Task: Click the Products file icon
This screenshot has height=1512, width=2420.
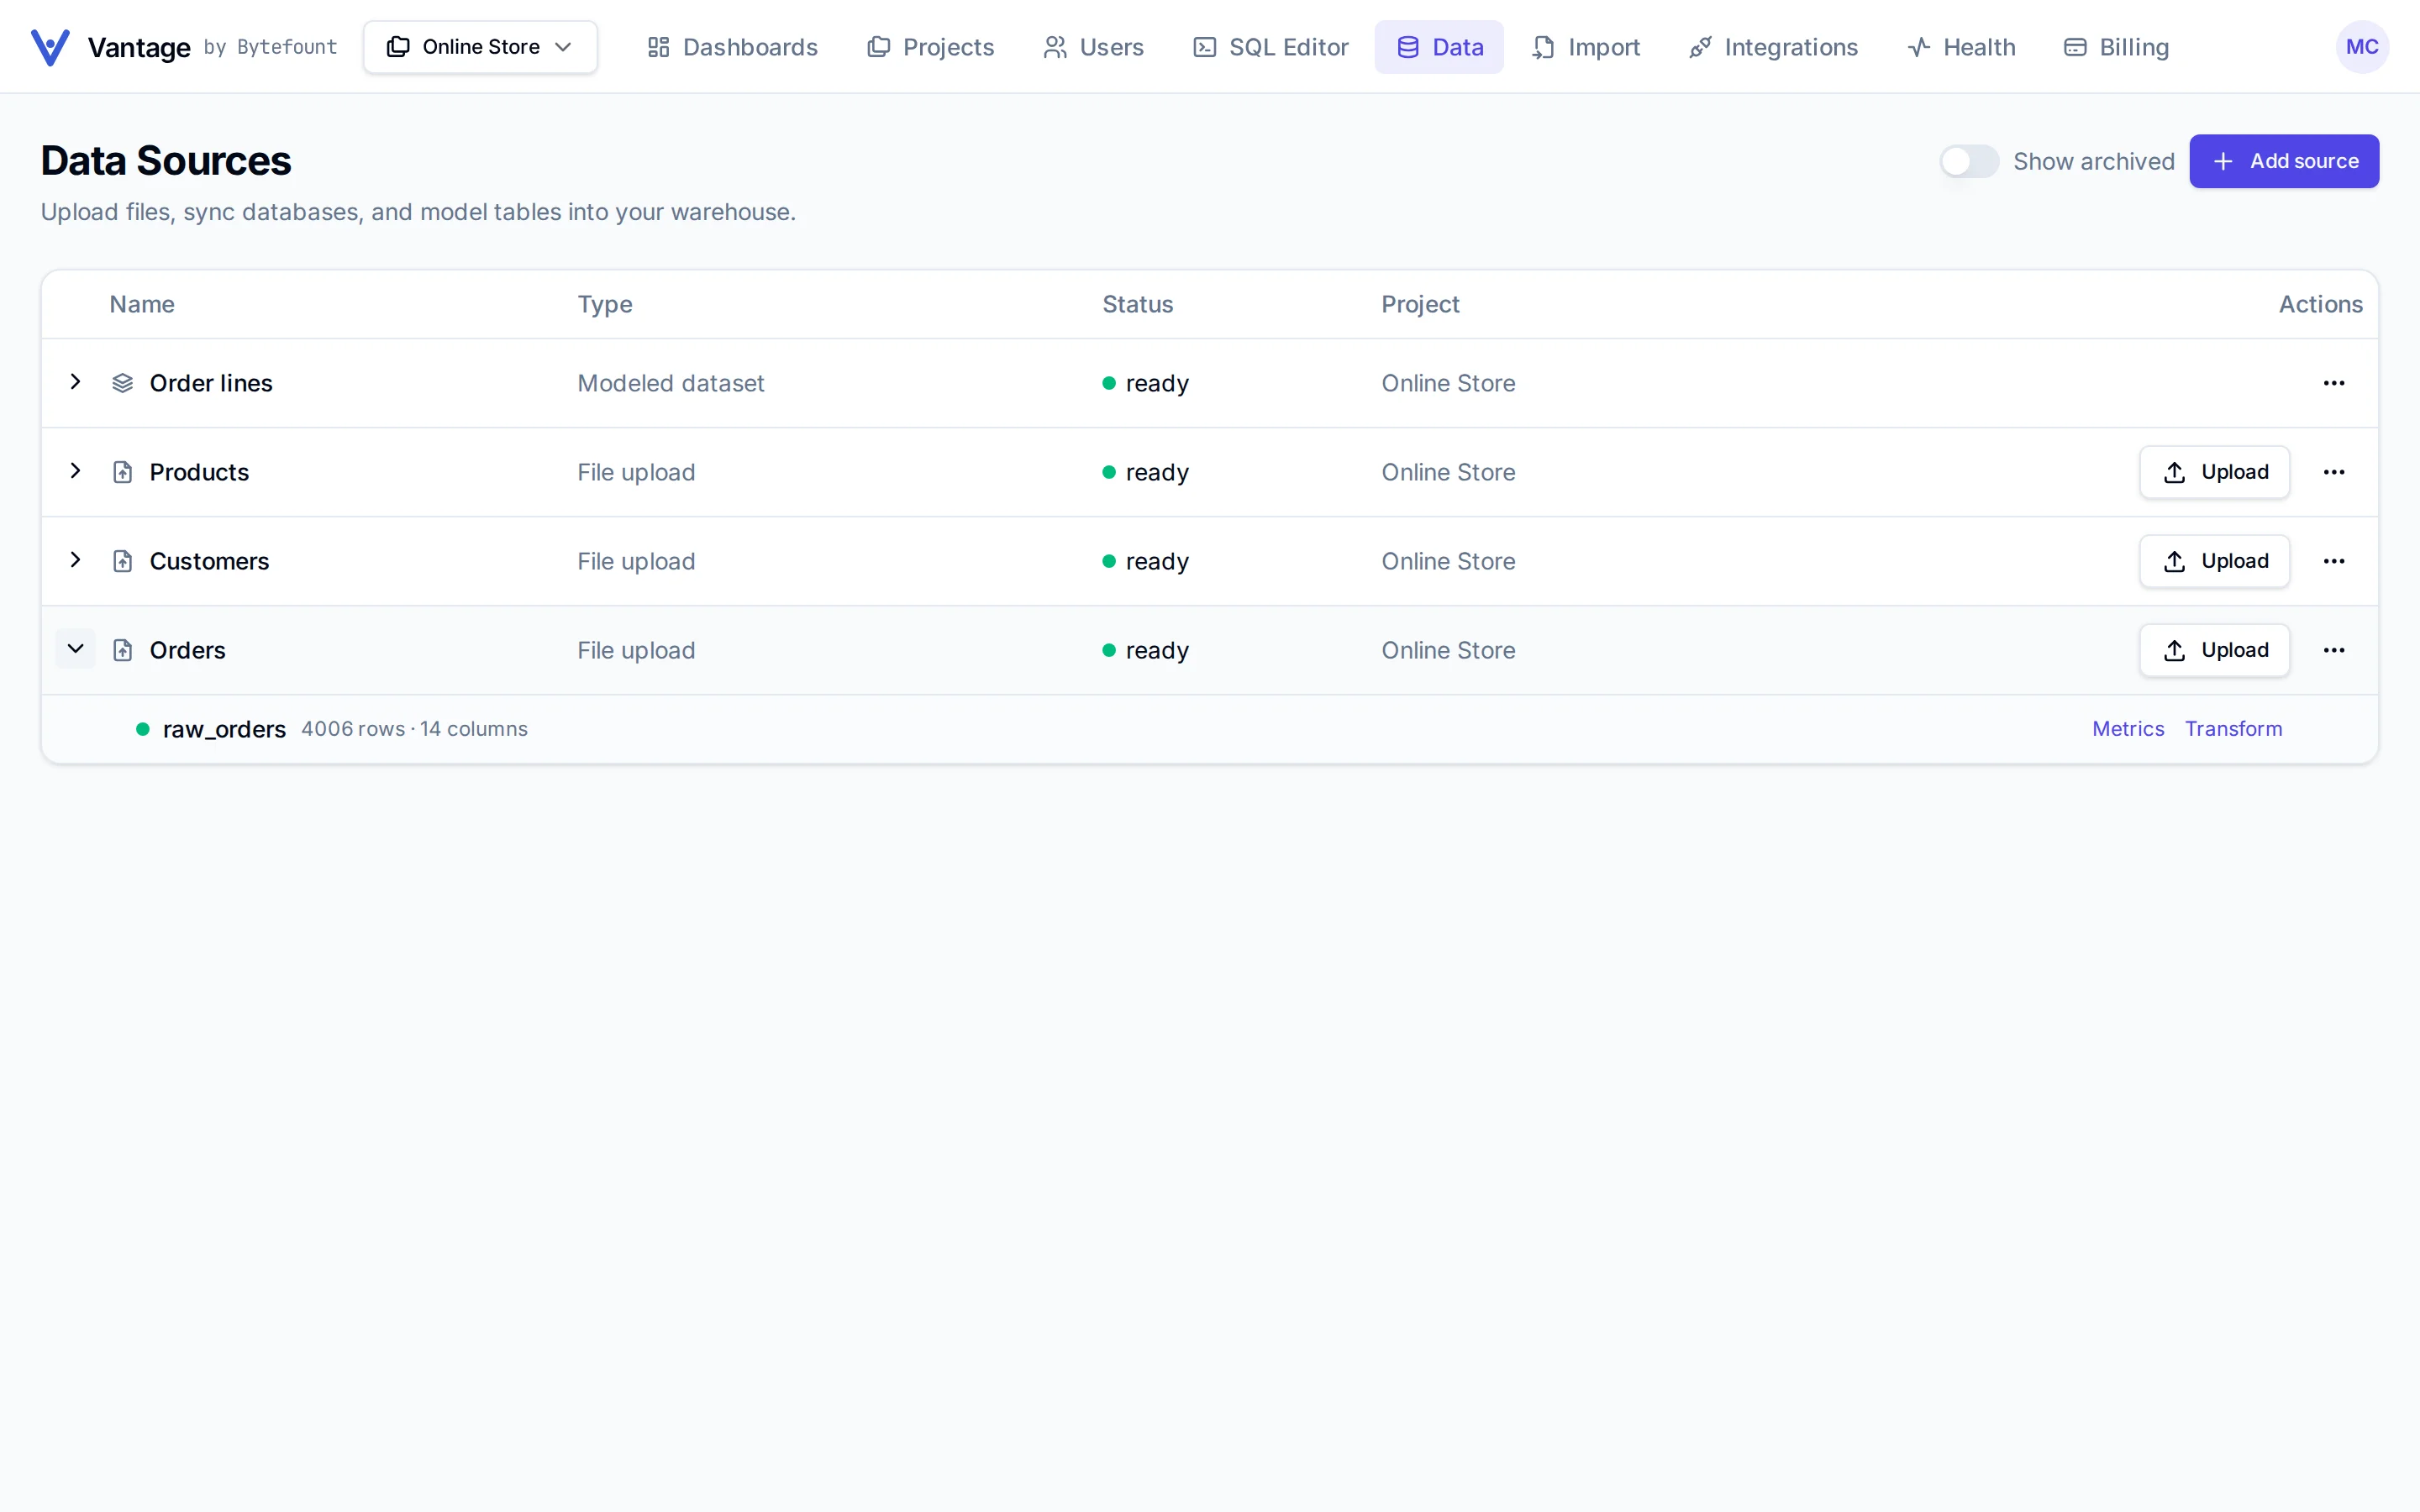Action: tap(122, 472)
